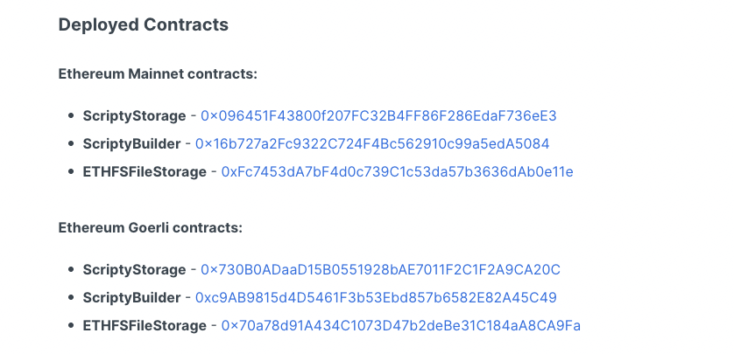
Task: Click the bullet beside Goerli ETHFSFileStorage
Action: pos(71,325)
